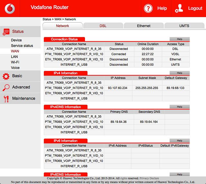This screenshot has width=206, height=184.
Task: Expand the Maintenance sidebar section
Action: pos(20,99)
